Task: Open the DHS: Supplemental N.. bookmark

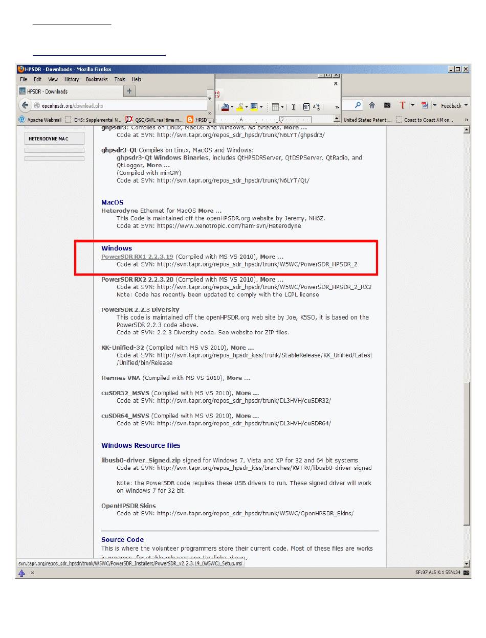Action: [x=93, y=120]
